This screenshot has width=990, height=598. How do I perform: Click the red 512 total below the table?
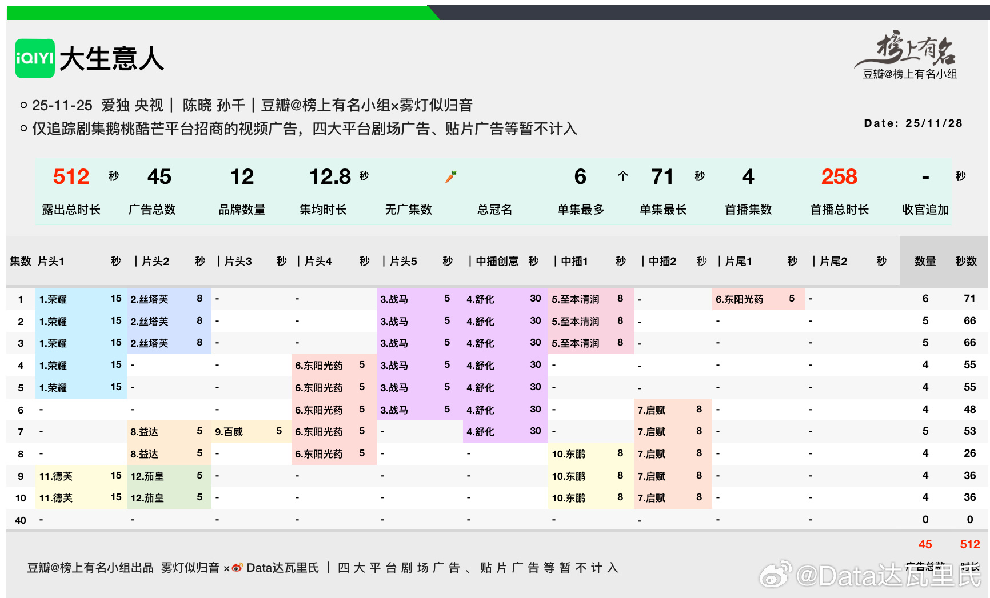(970, 544)
